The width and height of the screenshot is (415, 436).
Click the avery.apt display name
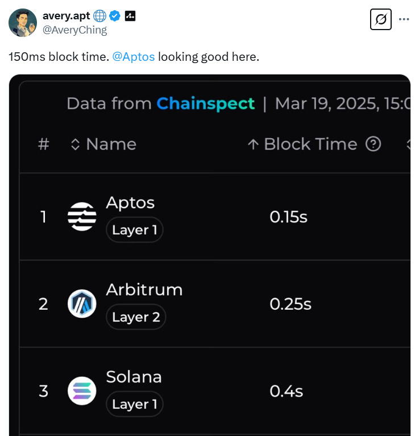66,16
